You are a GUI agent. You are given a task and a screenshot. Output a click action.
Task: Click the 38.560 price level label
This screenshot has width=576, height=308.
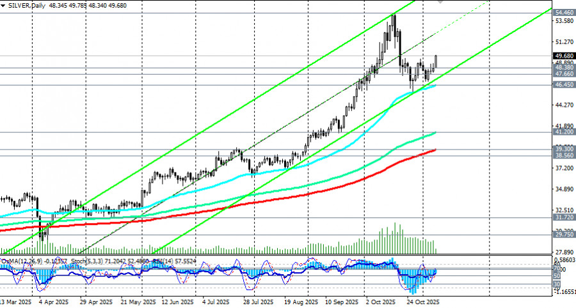point(563,156)
